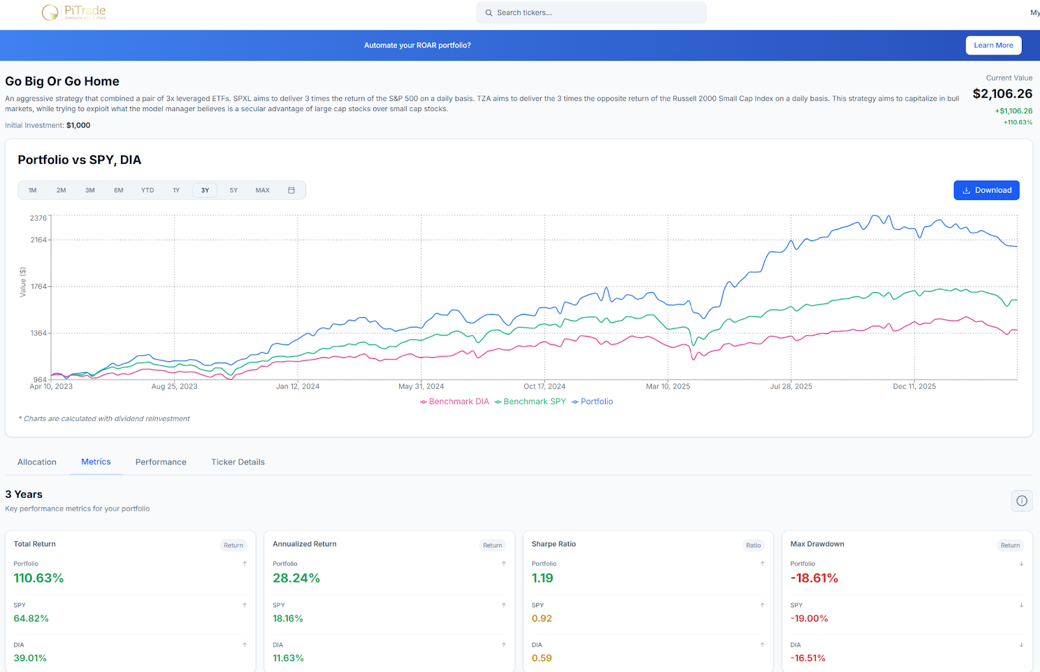The height and width of the screenshot is (672, 1040).
Task: Click the PiTrade logo icon
Action: click(x=50, y=12)
